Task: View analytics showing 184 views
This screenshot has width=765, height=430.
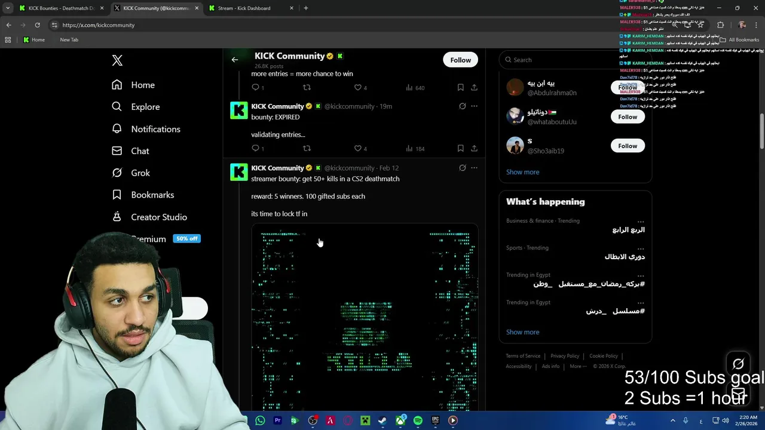Action: (415, 148)
